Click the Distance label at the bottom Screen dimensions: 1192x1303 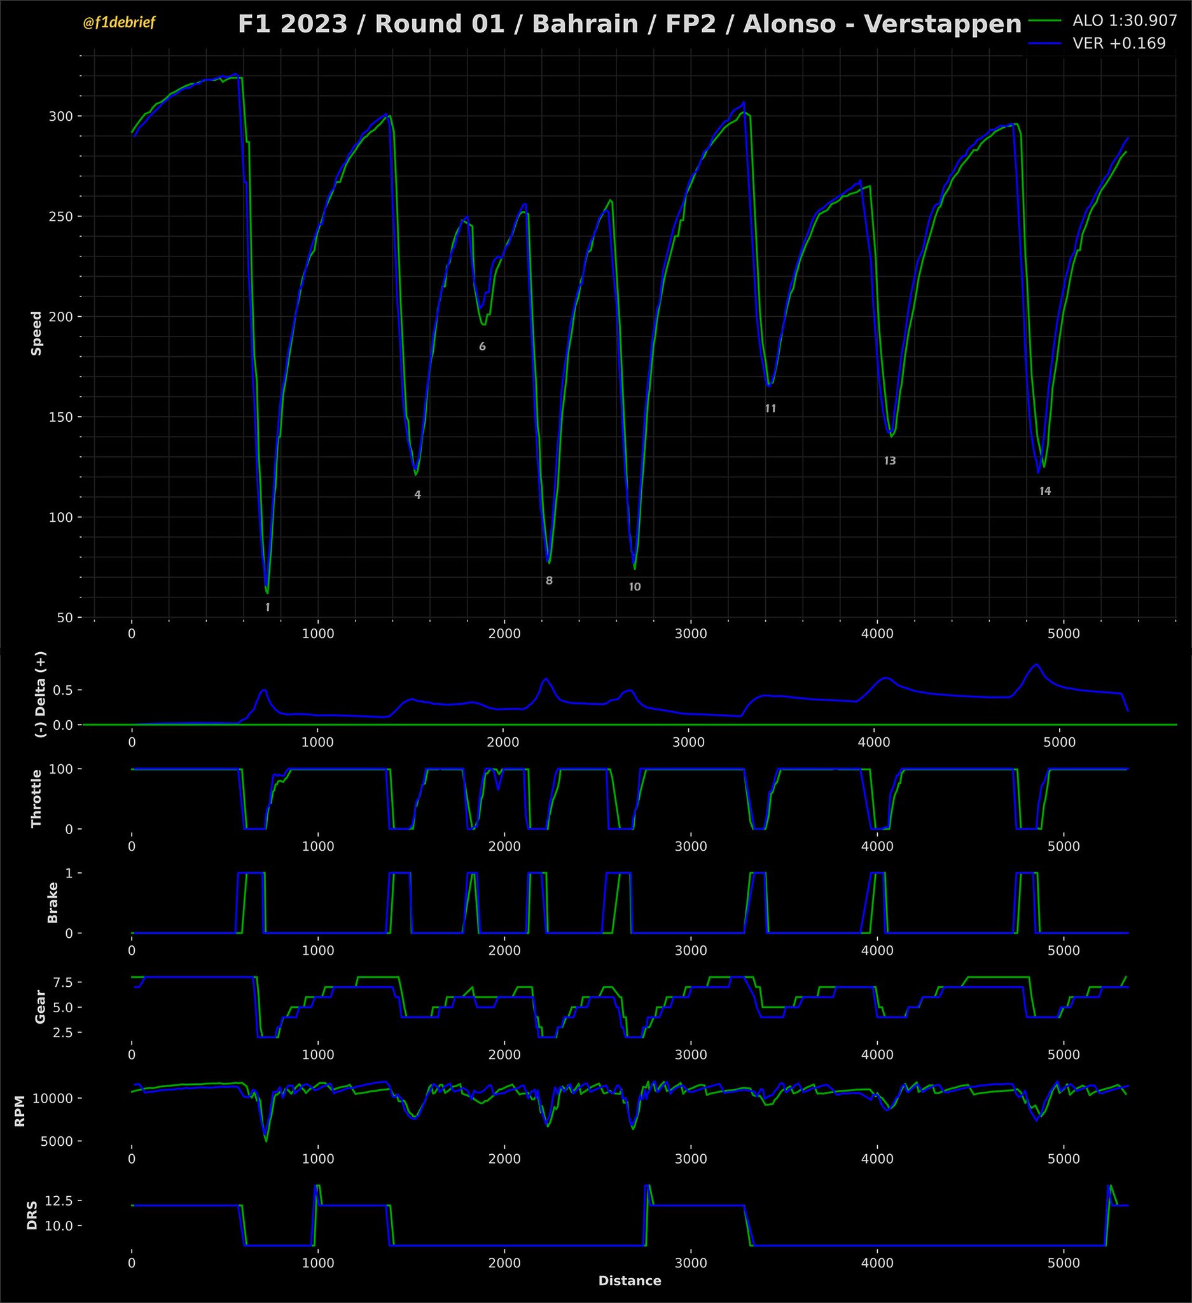point(629,1281)
